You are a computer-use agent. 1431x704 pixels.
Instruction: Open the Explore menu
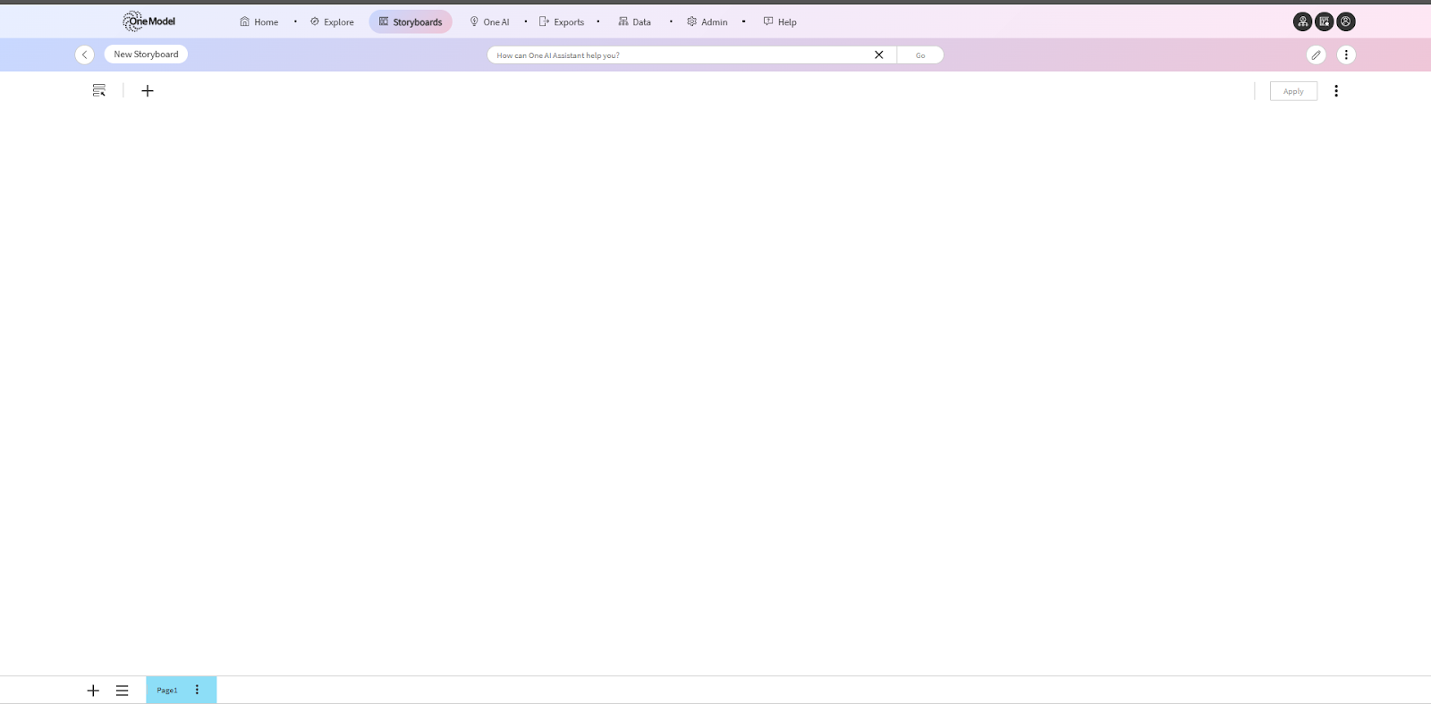(332, 21)
